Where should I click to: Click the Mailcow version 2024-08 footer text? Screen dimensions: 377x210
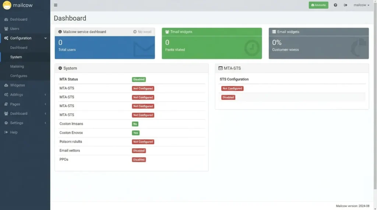point(352,206)
